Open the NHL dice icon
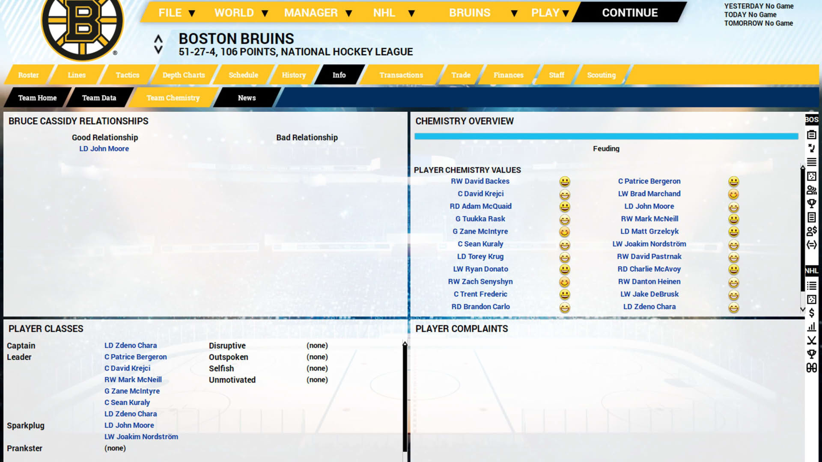 [x=811, y=299]
